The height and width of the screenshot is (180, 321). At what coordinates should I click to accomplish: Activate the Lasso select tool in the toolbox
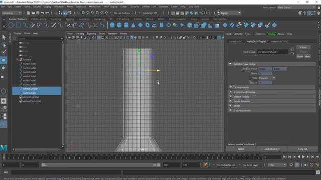click(4, 44)
